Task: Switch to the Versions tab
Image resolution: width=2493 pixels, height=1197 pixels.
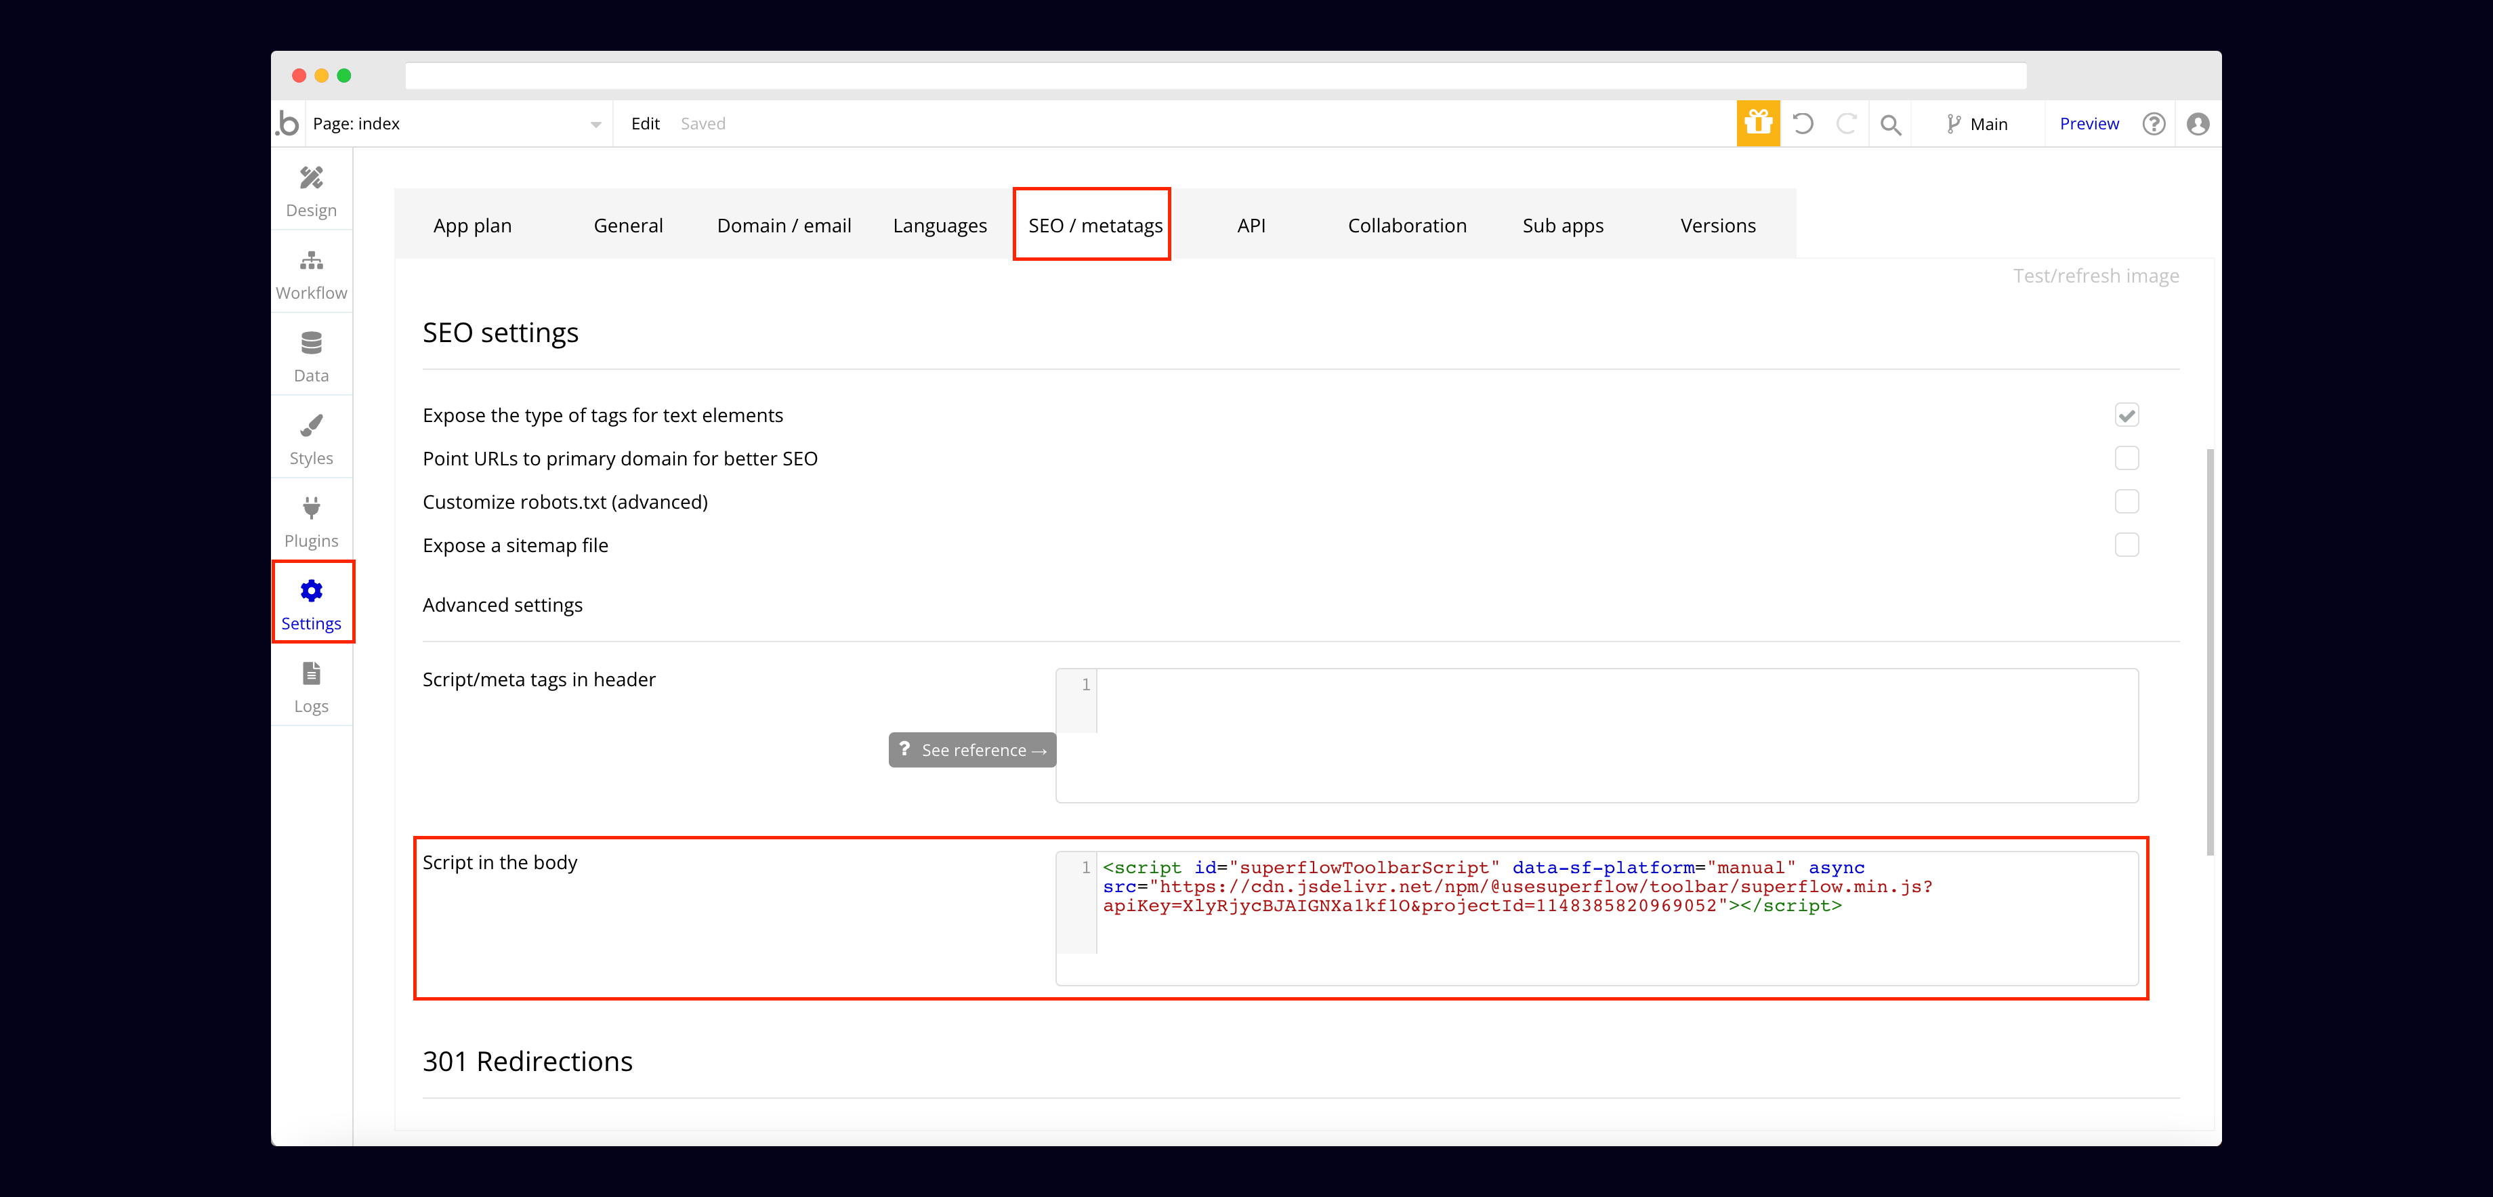Action: pos(1718,226)
